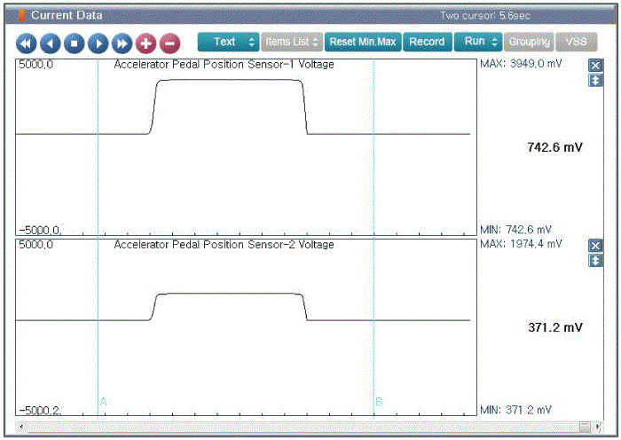Click cursor A marker line label
Screen dimensions: 621x440
104,402
